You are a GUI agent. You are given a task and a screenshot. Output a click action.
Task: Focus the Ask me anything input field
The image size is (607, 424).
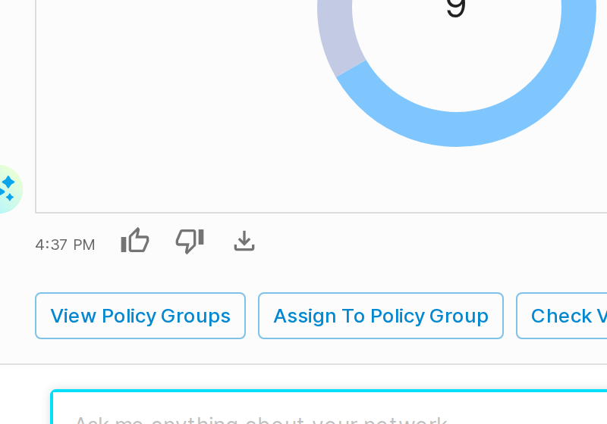pyautogui.click(x=329, y=407)
